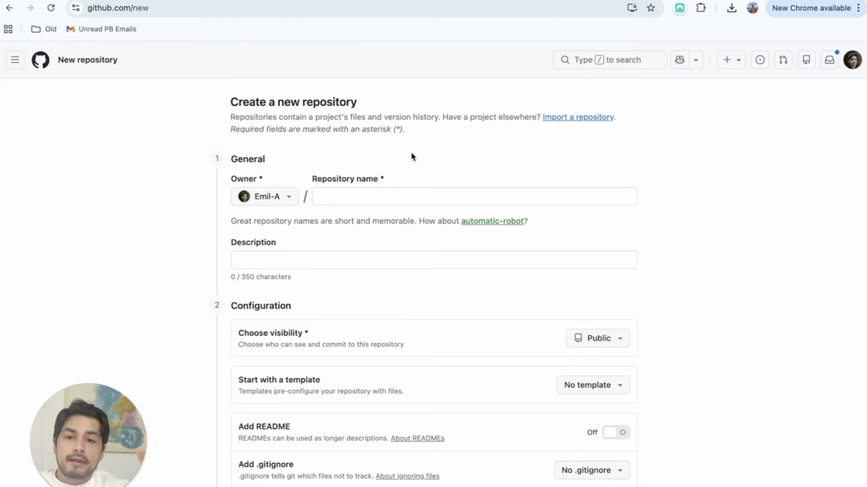
Task: Open Unread PB Emails bookmark
Action: coord(101,29)
